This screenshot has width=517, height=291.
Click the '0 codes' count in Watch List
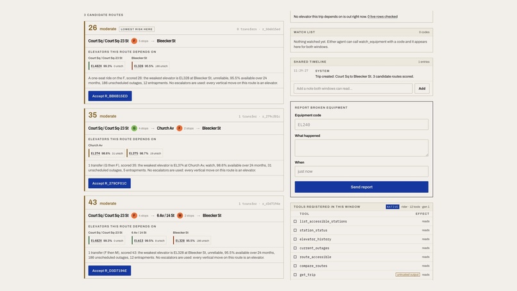[x=425, y=32]
